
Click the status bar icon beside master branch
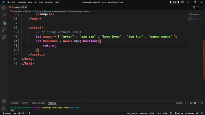tap(15, 113)
